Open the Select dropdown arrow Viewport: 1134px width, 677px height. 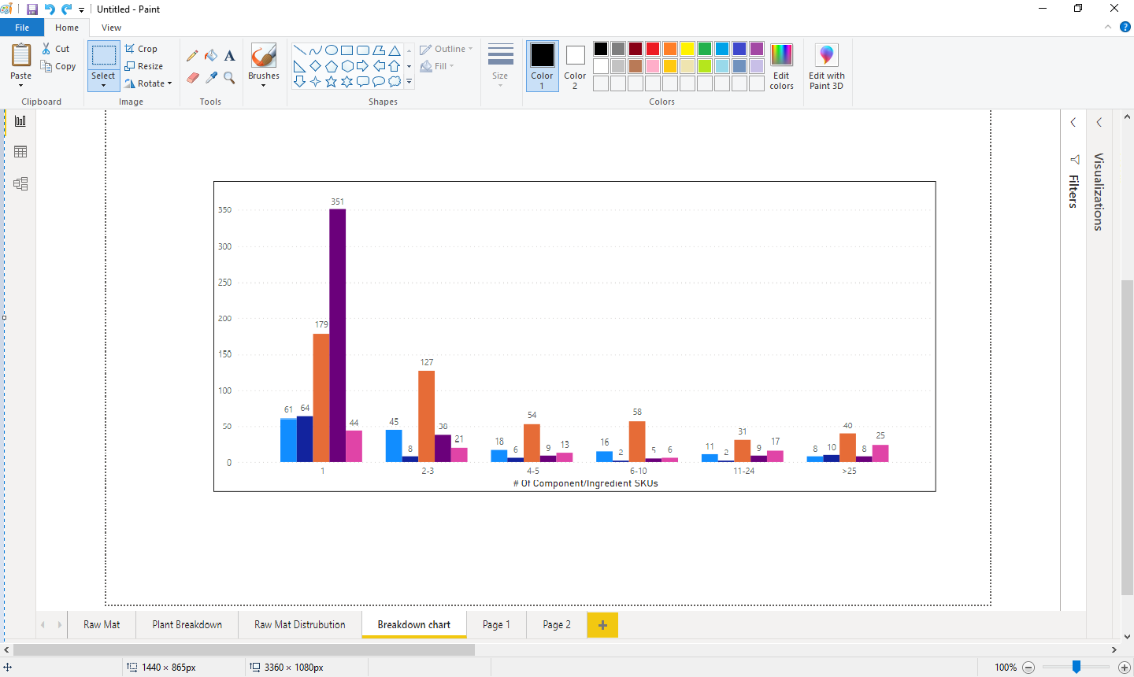[103, 86]
